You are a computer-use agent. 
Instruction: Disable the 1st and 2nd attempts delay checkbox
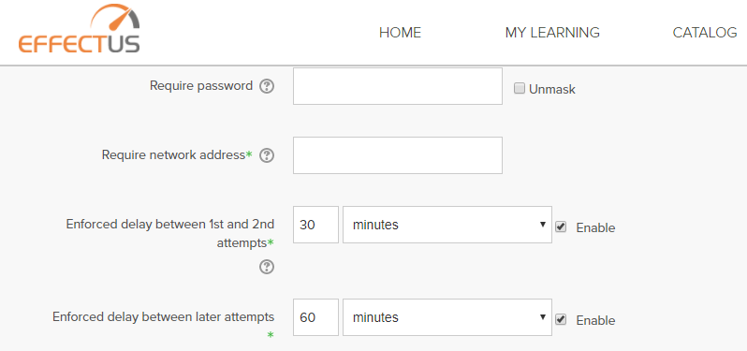(561, 227)
